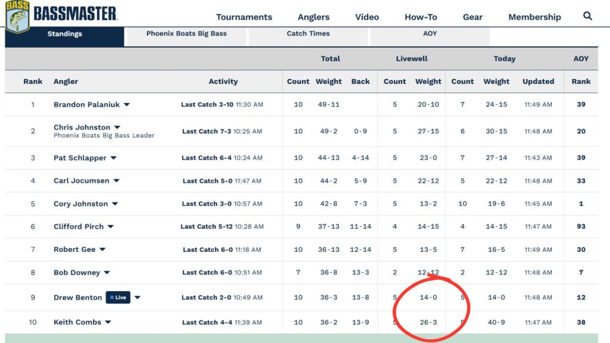Click the Live badge next to Drew Benton
610x343 pixels.
[x=119, y=298]
